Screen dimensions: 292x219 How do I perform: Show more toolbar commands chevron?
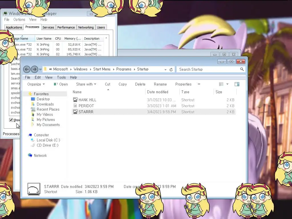199,84
